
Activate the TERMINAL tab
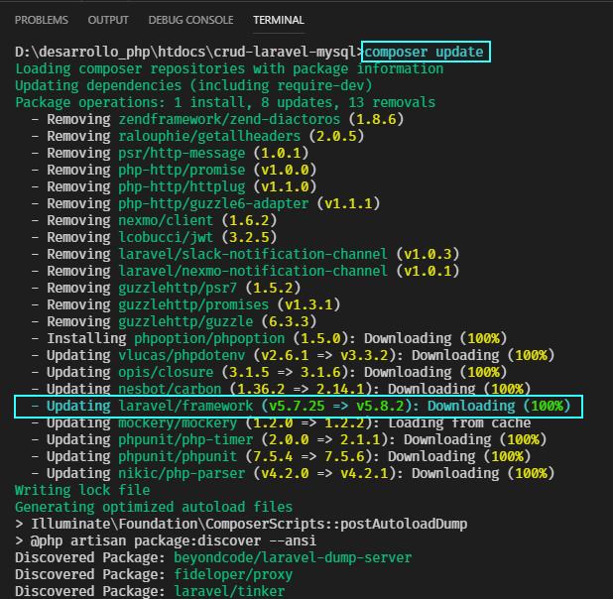click(x=279, y=20)
